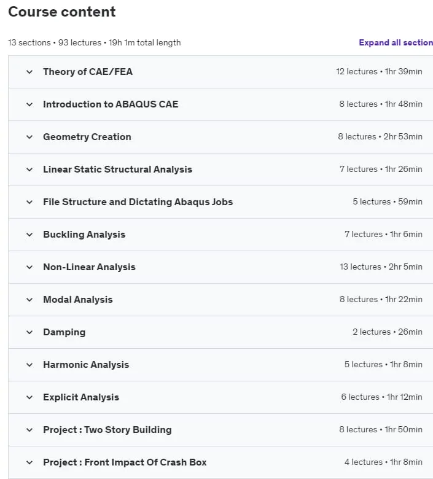Click the chevron beside Geometry Creation

29,137
